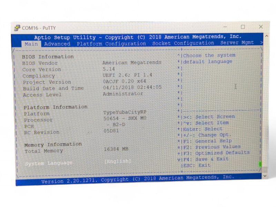Click the scrollbar up arrow

[266, 36]
